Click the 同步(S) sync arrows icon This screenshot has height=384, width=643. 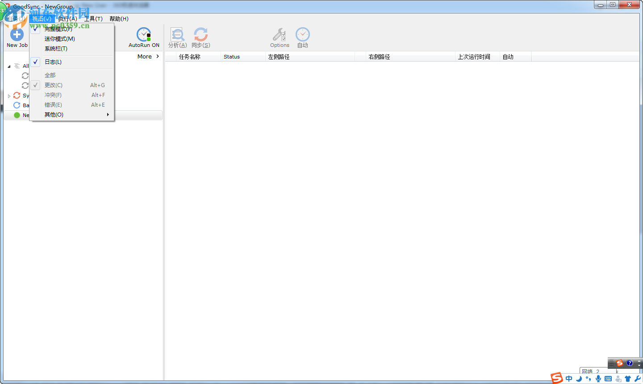click(201, 34)
